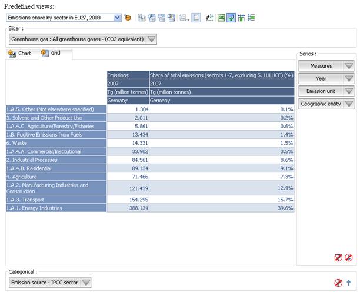
Task: Select row 4. Agriculture
Action: coord(56,177)
